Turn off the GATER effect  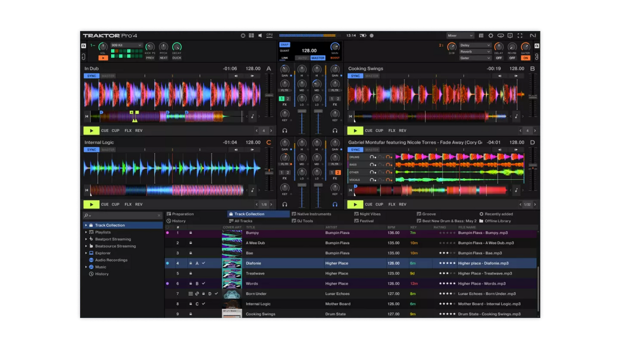click(x=526, y=58)
